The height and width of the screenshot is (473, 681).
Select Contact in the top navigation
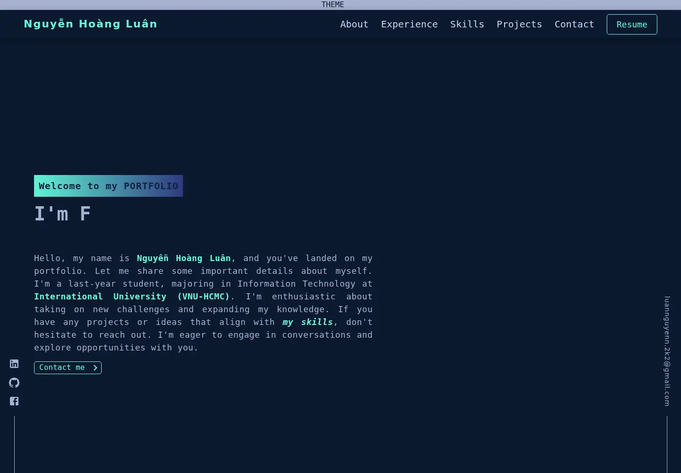575,24
